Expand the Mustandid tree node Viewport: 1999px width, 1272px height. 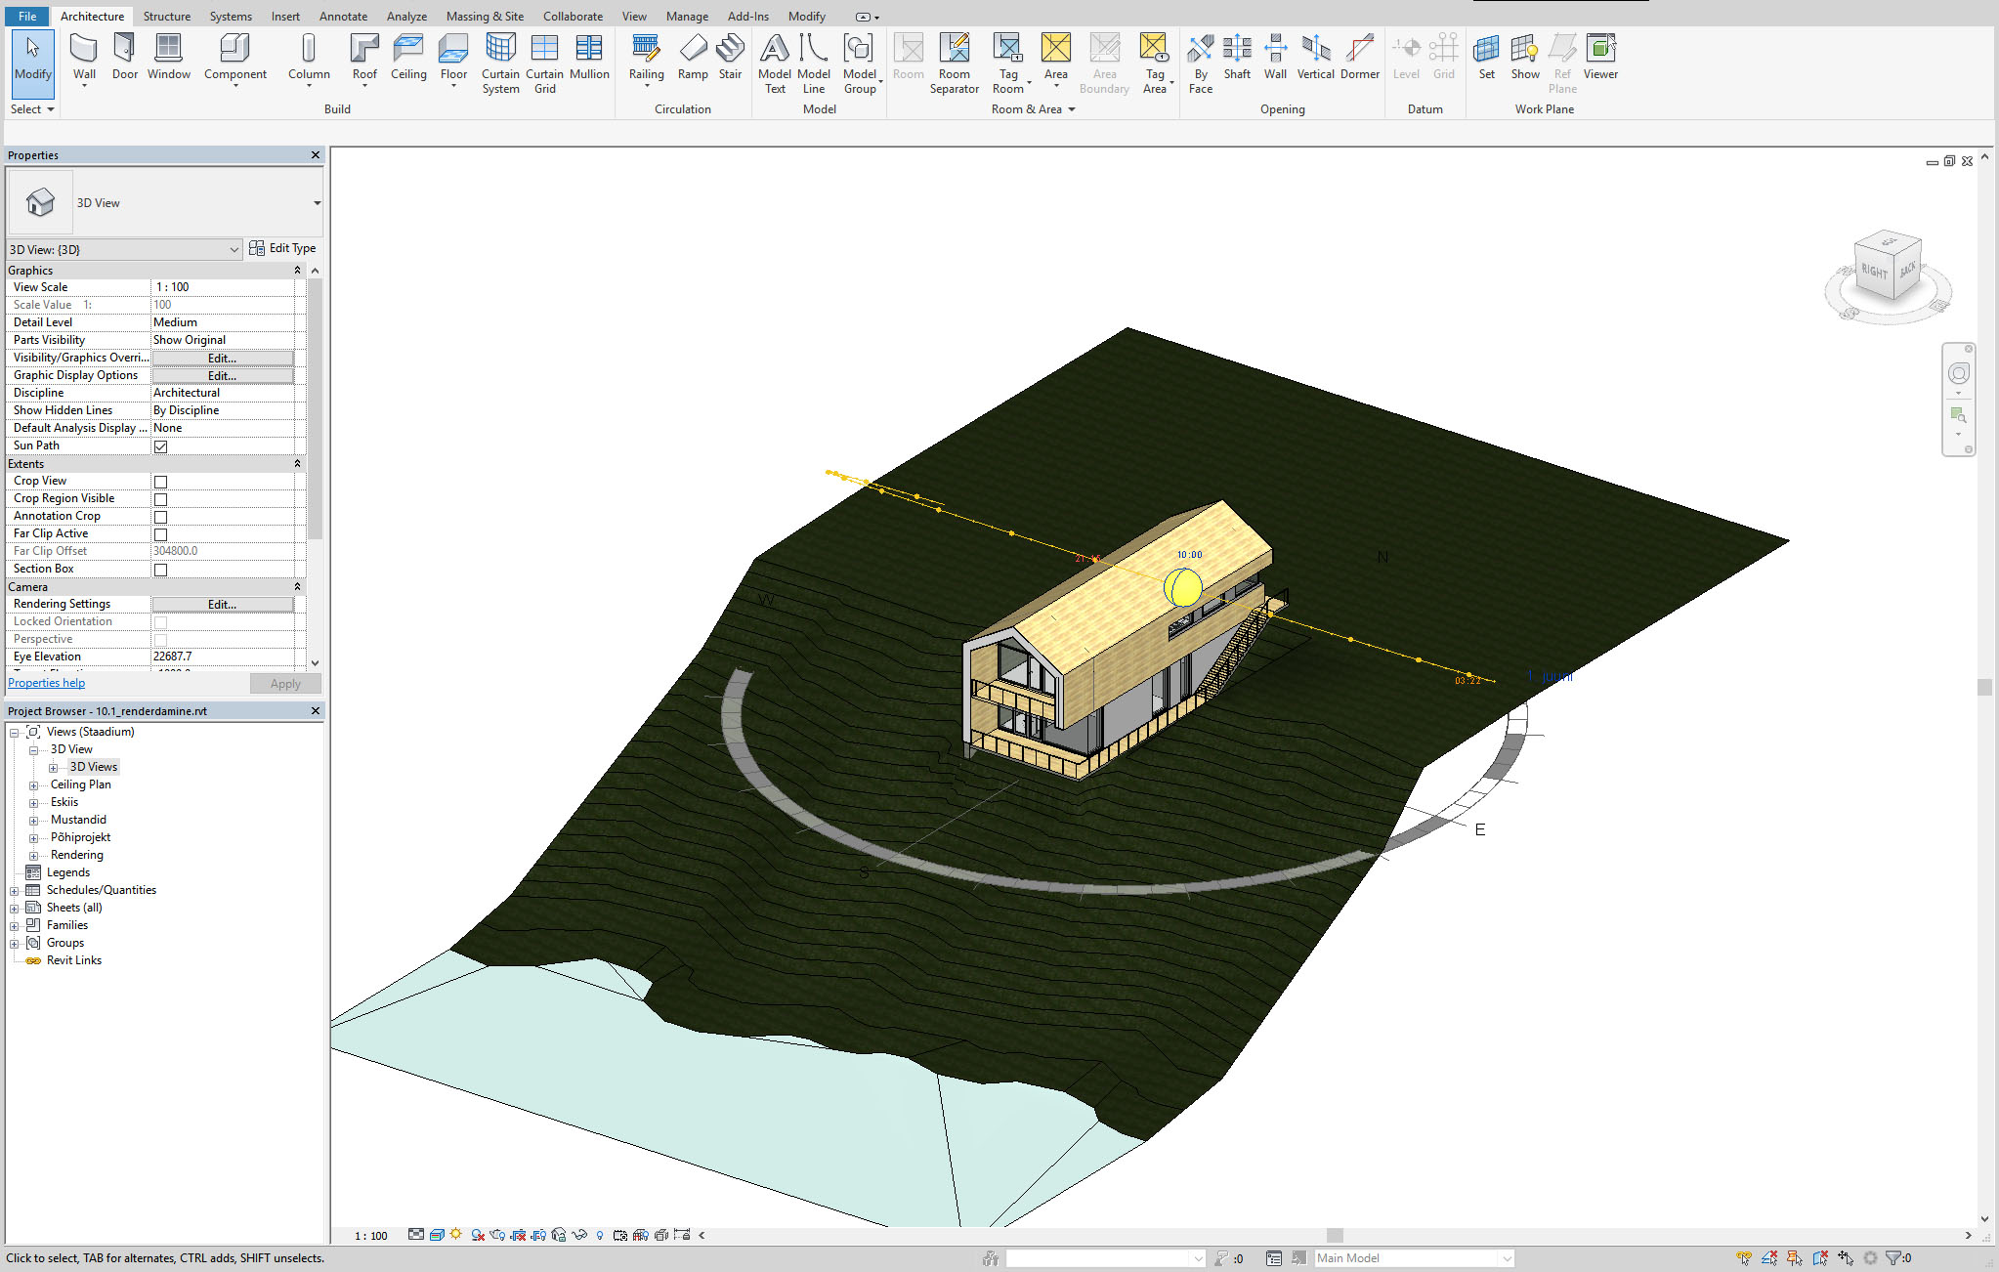33,821
